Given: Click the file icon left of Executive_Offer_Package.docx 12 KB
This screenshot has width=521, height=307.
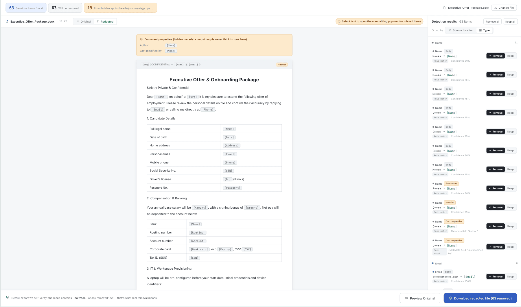Looking at the screenshot, I should pos(7,21).
